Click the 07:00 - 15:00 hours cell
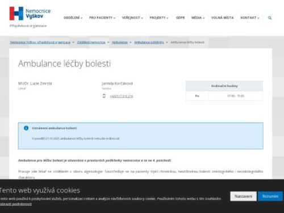Screen dimensions: 284x213 (236, 96)
